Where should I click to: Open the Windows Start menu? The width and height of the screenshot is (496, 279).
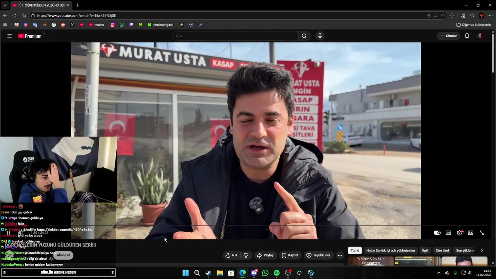(x=186, y=273)
